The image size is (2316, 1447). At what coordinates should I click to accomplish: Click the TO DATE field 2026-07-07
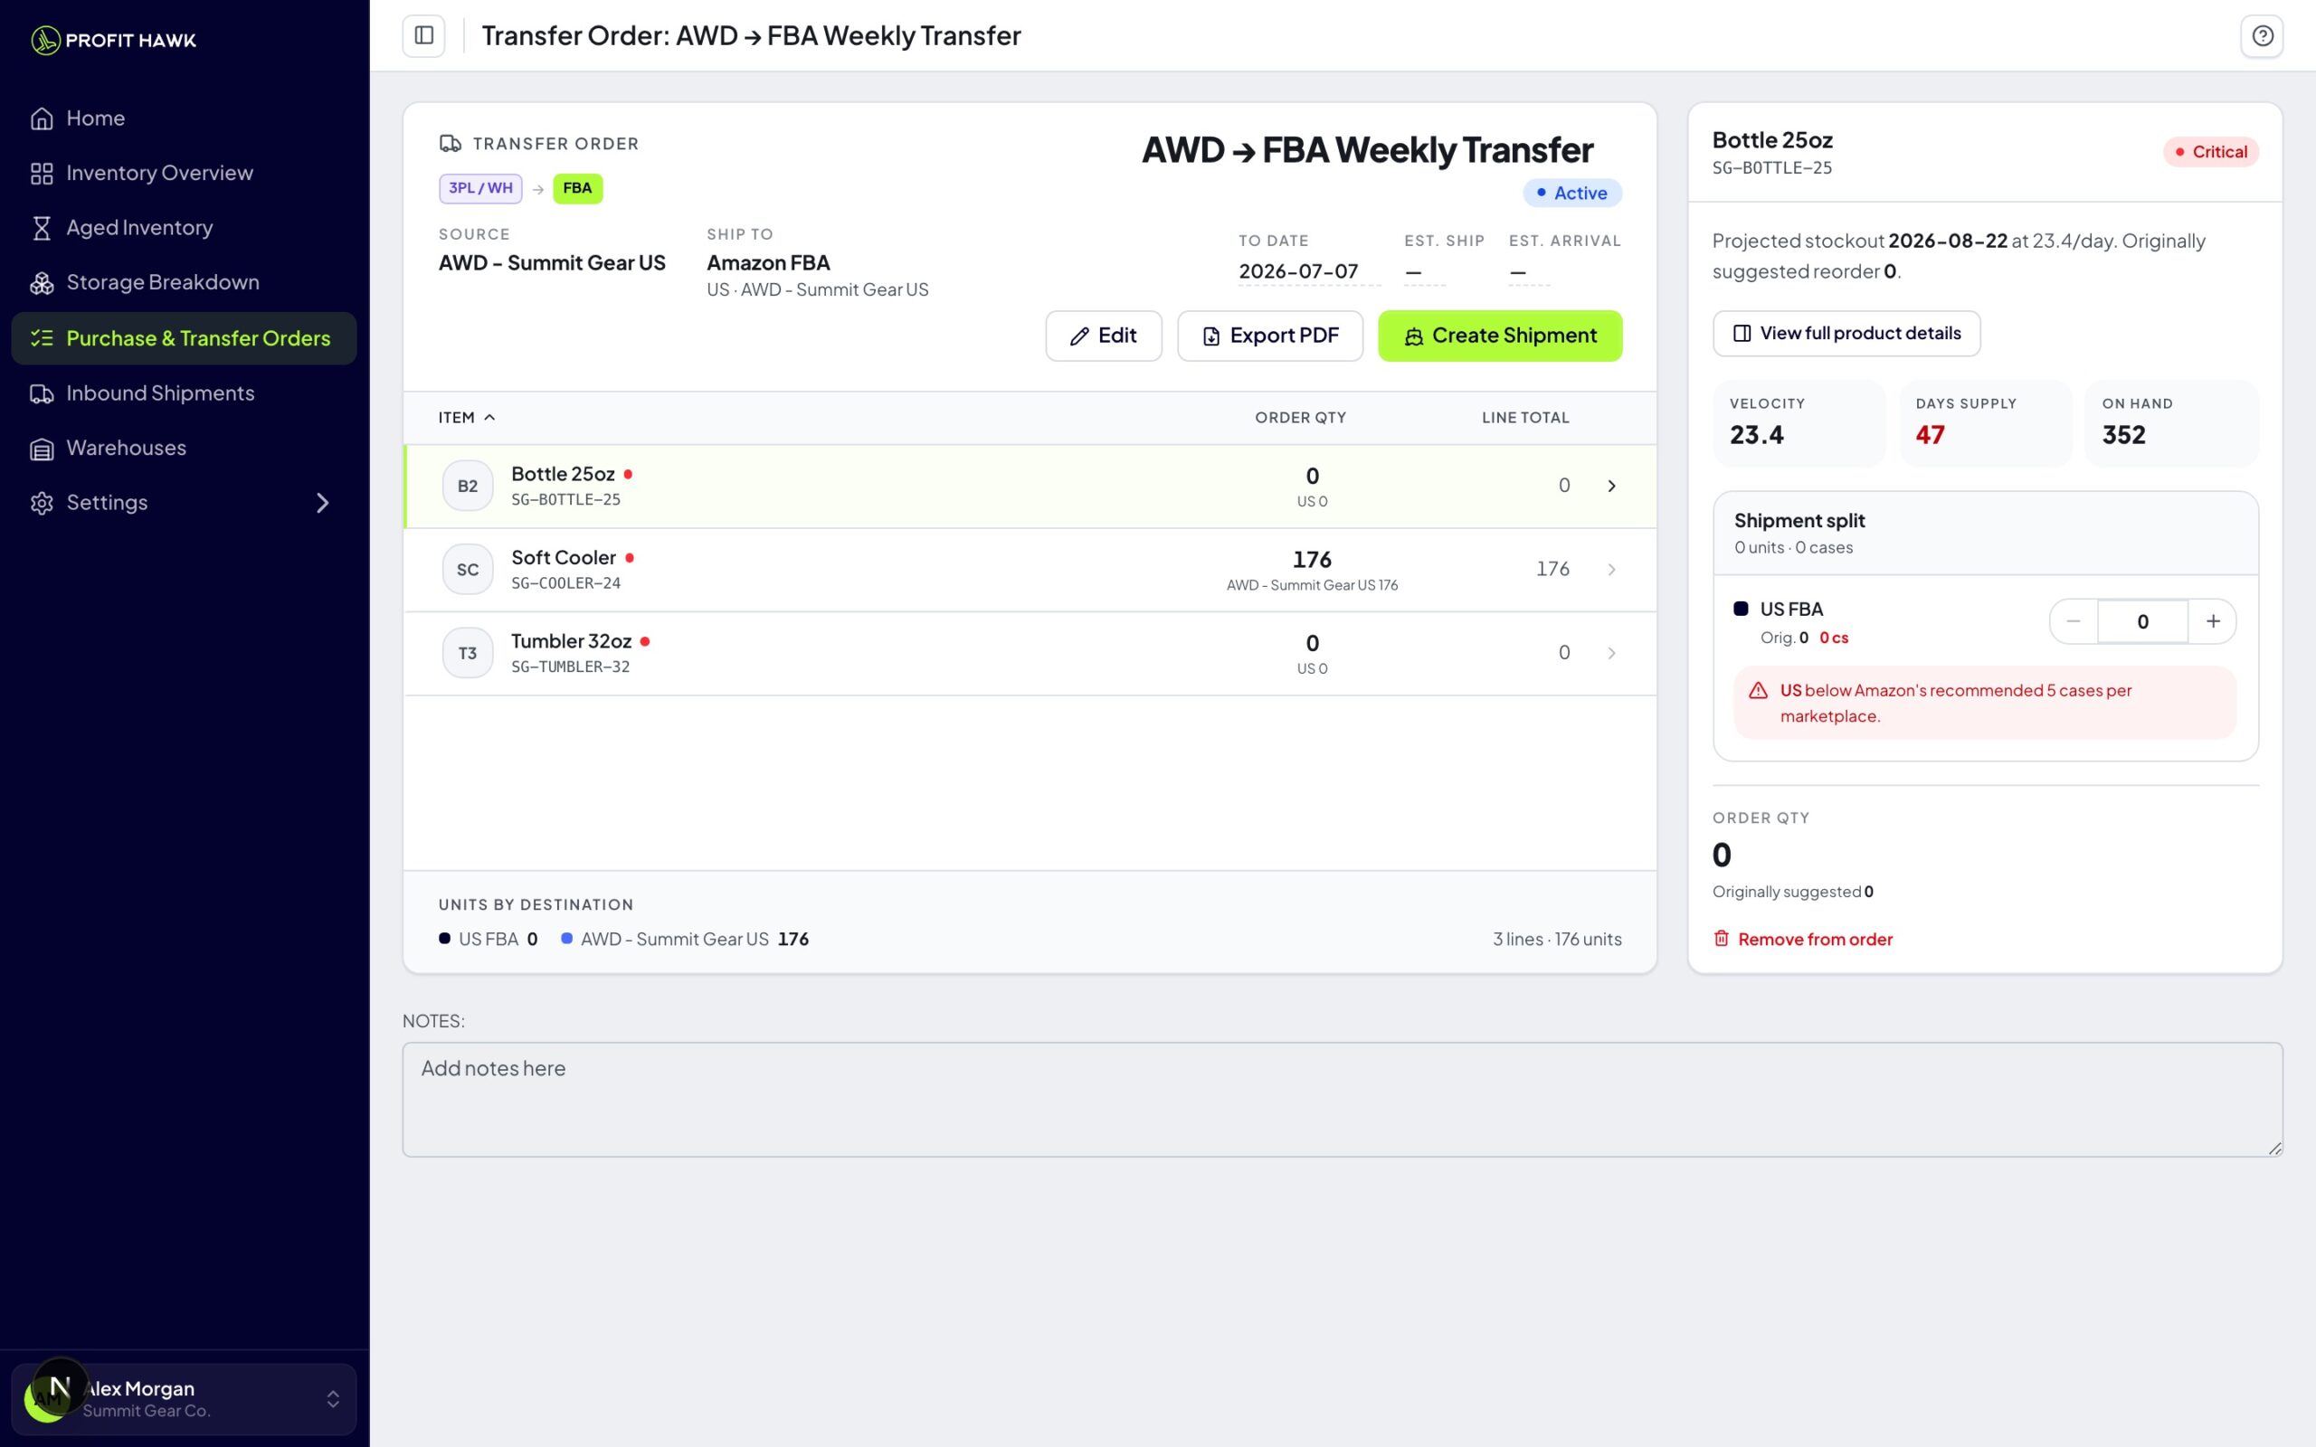1308,272
